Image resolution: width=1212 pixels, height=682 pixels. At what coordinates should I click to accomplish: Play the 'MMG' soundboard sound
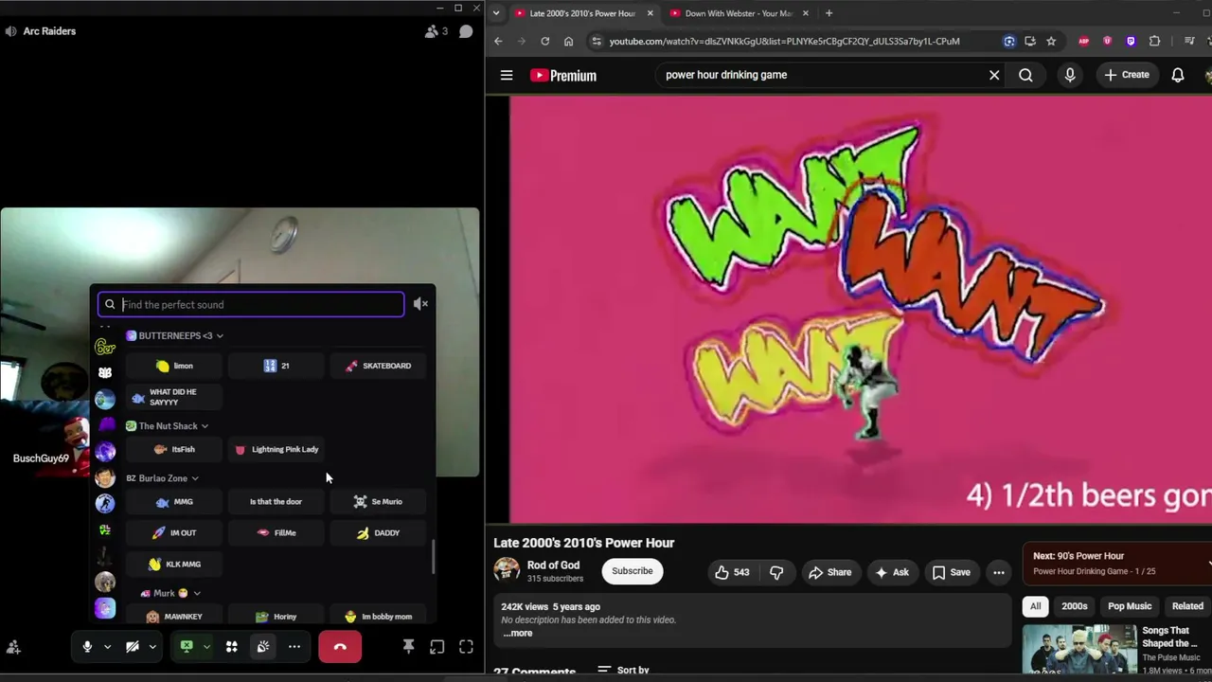[x=175, y=501]
